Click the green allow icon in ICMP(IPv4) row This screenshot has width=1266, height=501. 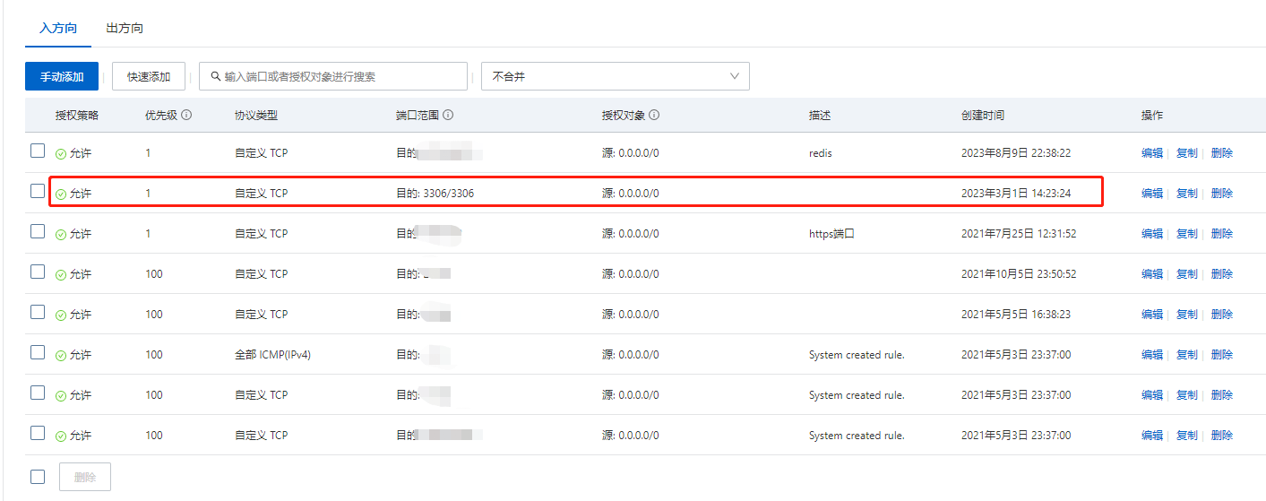61,356
